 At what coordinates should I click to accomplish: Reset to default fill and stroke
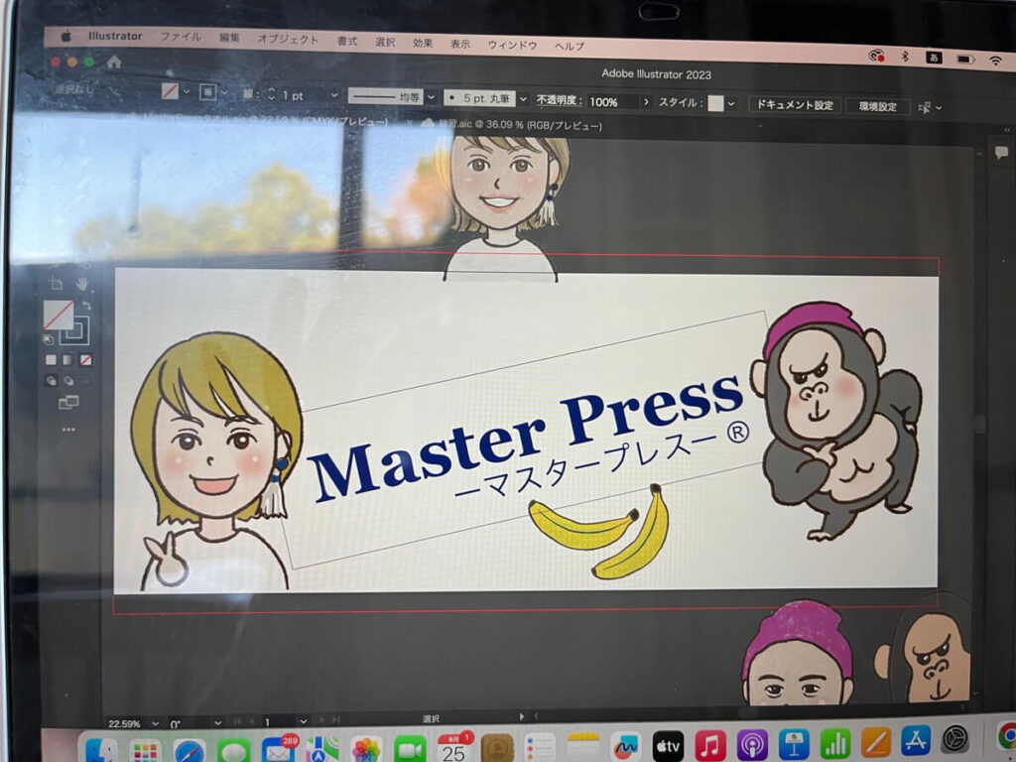click(x=49, y=339)
